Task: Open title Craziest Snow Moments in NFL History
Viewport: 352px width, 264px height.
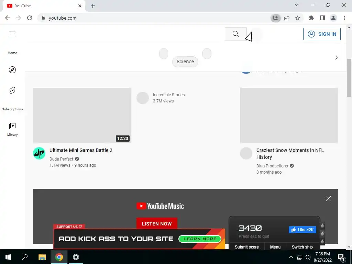Action: pyautogui.click(x=290, y=154)
